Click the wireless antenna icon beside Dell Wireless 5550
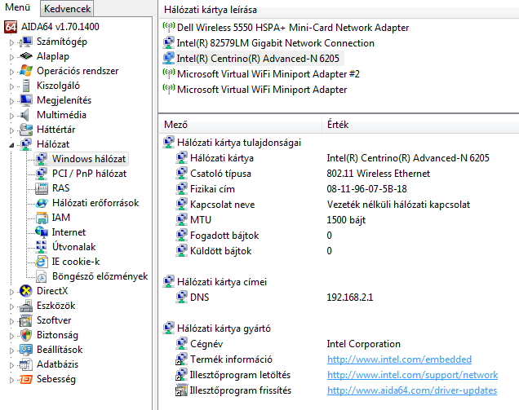This screenshot has height=410, width=519. [x=169, y=27]
